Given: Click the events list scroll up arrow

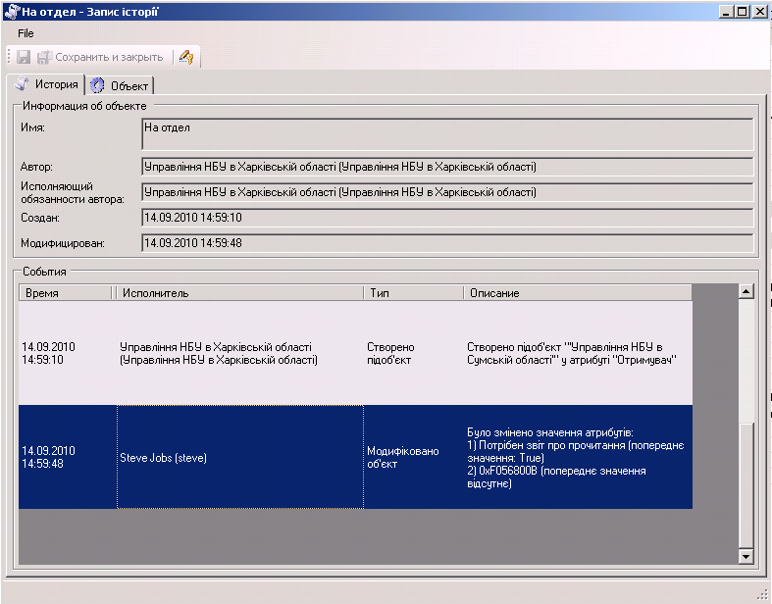Looking at the screenshot, I should coord(746,292).
